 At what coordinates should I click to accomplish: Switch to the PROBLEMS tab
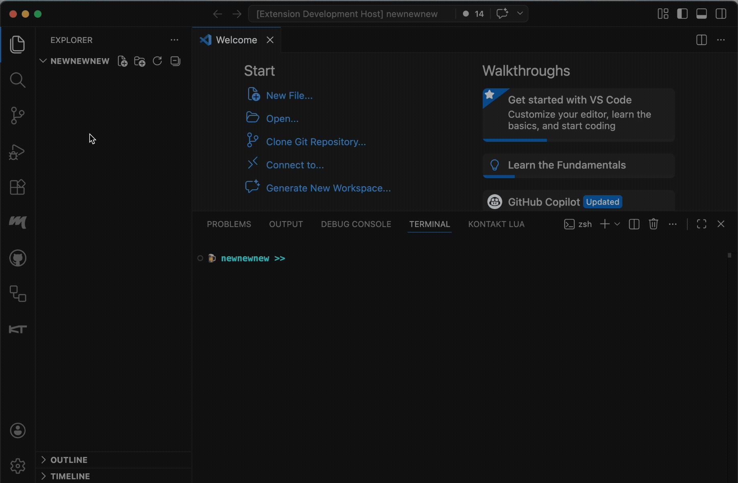tap(229, 224)
